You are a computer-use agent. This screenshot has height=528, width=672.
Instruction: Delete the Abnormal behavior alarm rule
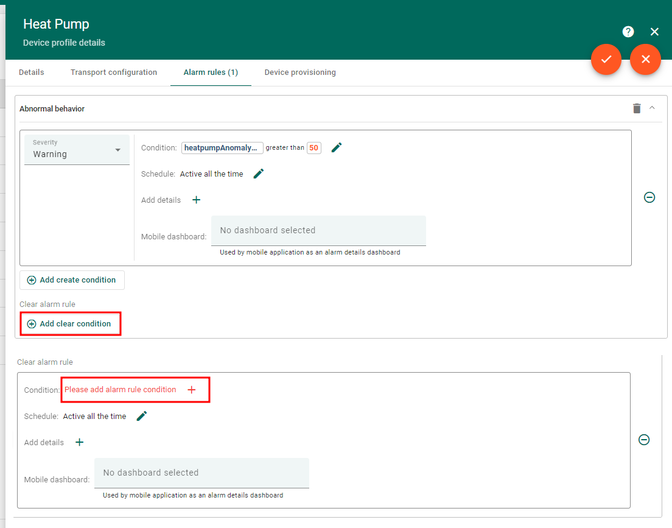(637, 108)
